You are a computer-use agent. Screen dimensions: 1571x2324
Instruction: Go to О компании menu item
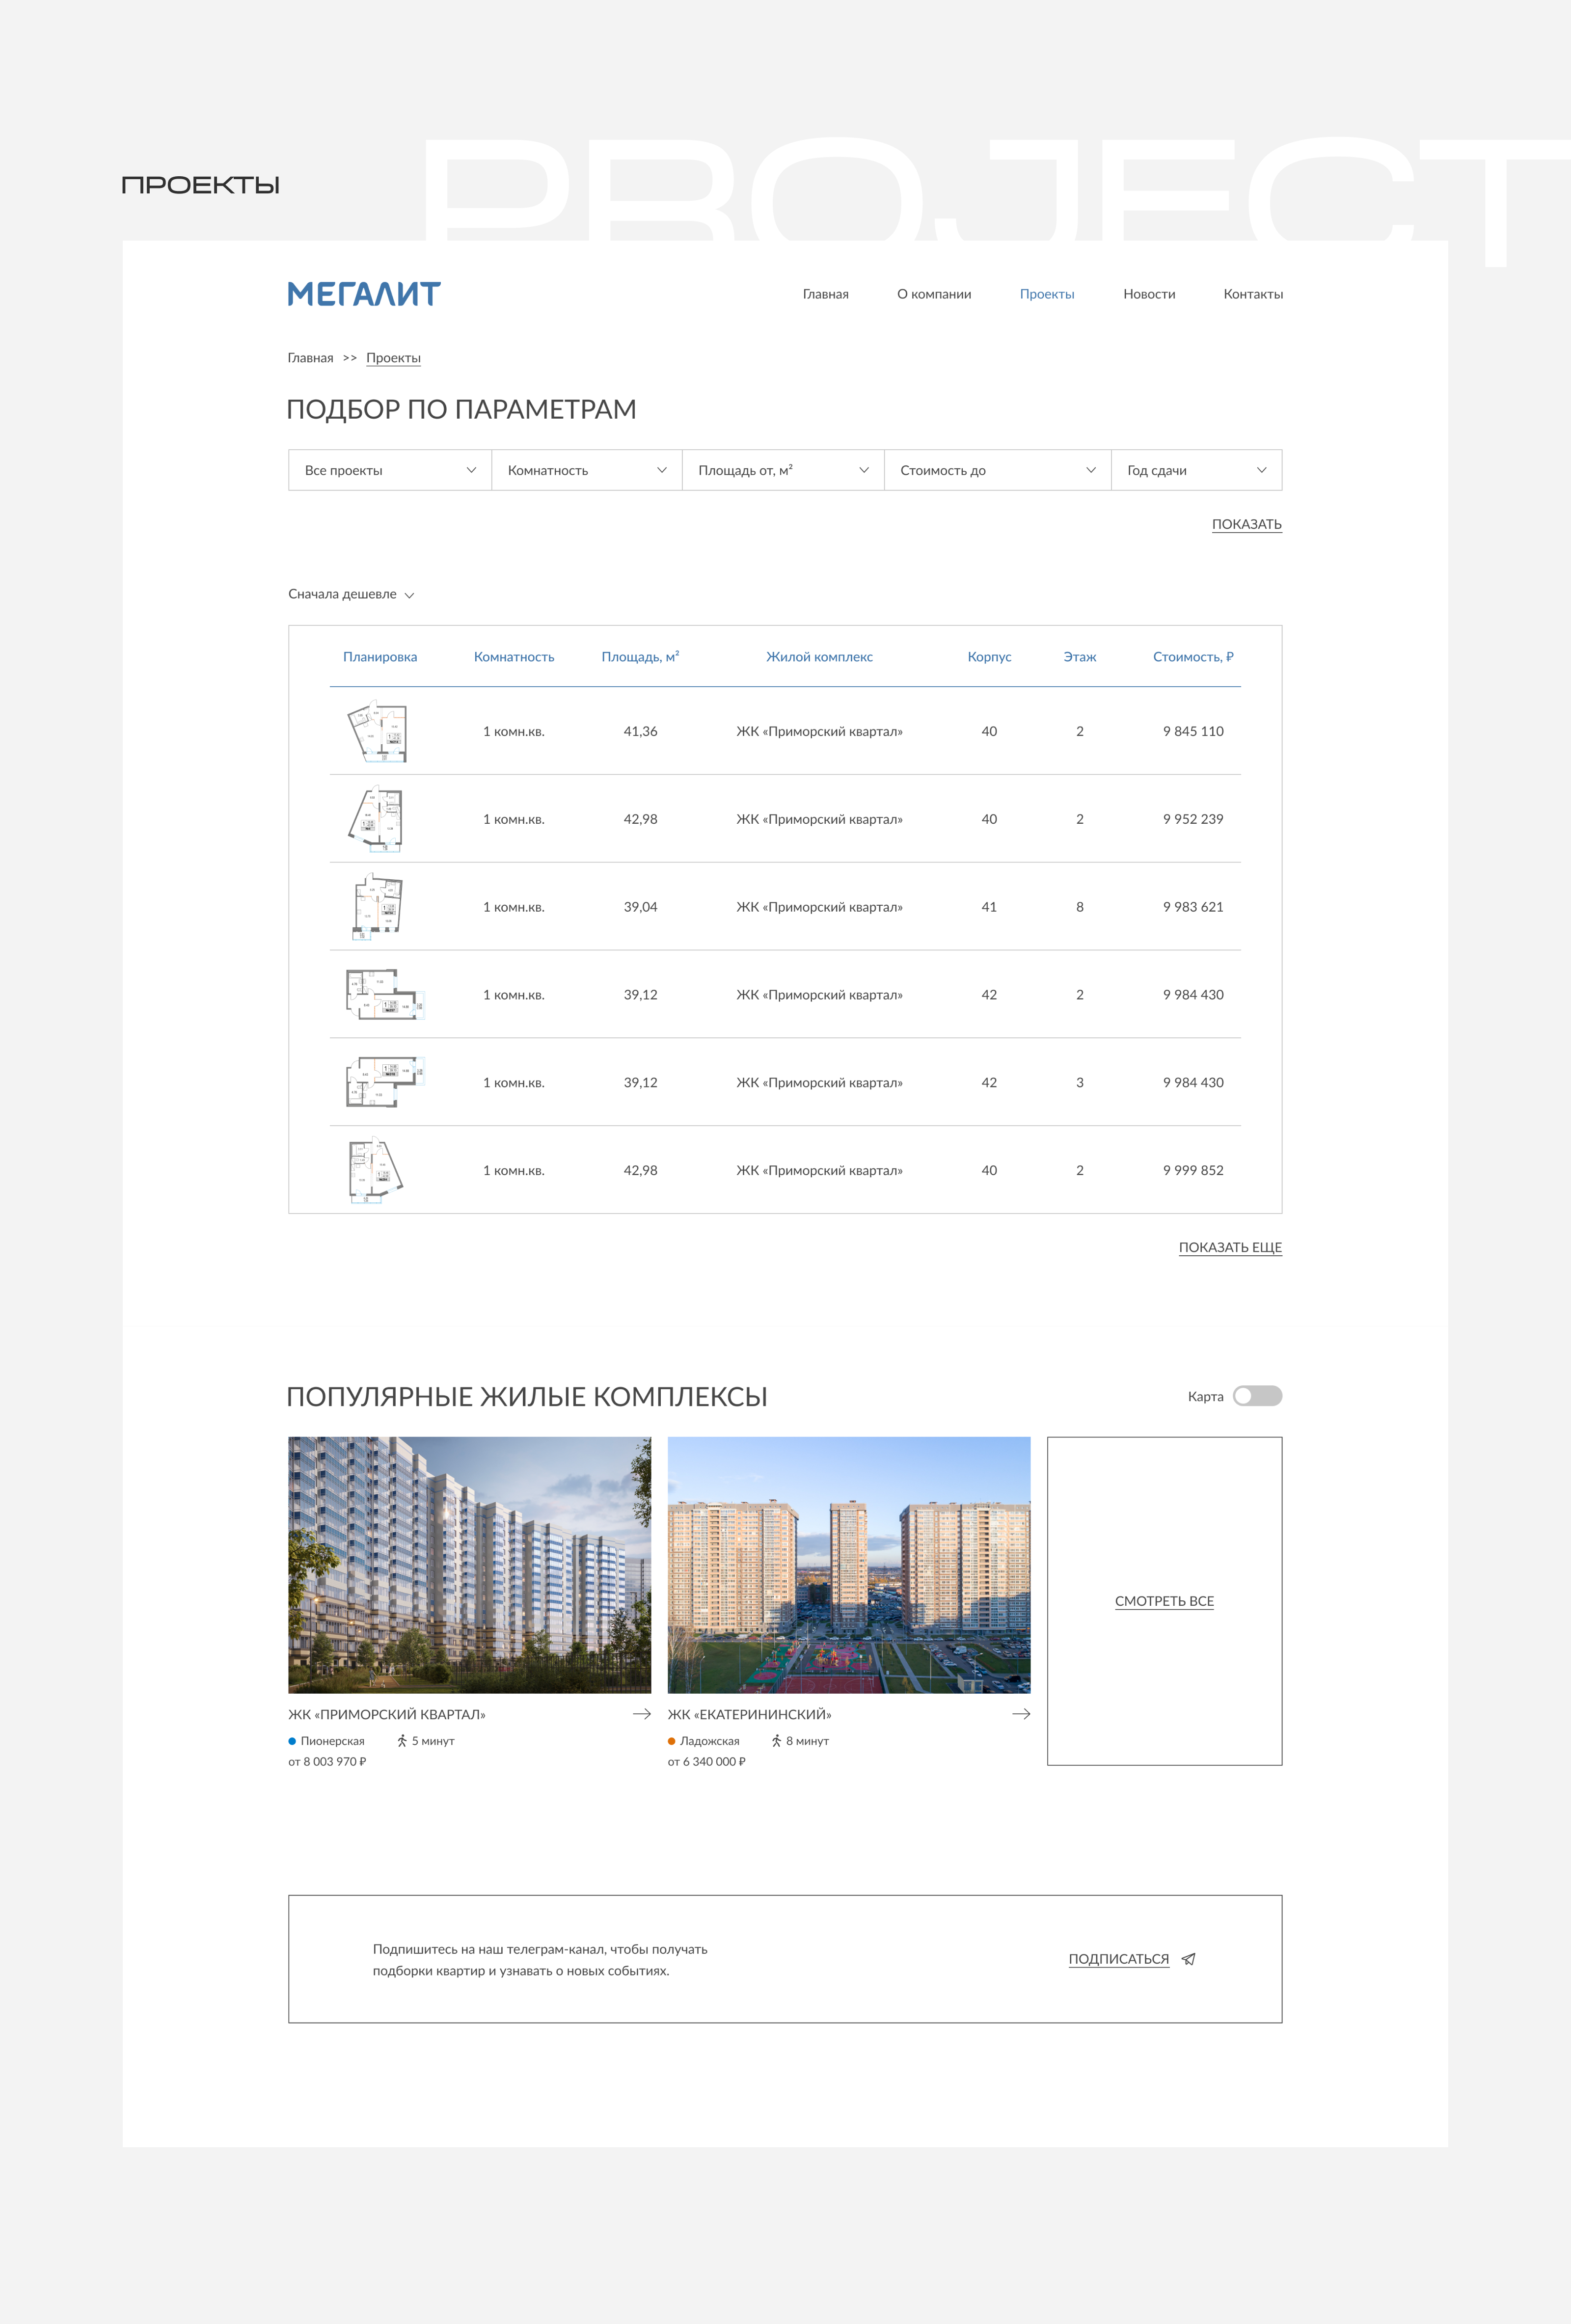[933, 294]
